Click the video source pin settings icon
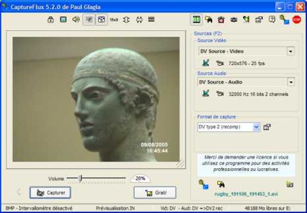This screenshot has height=213, width=307. (x=205, y=63)
